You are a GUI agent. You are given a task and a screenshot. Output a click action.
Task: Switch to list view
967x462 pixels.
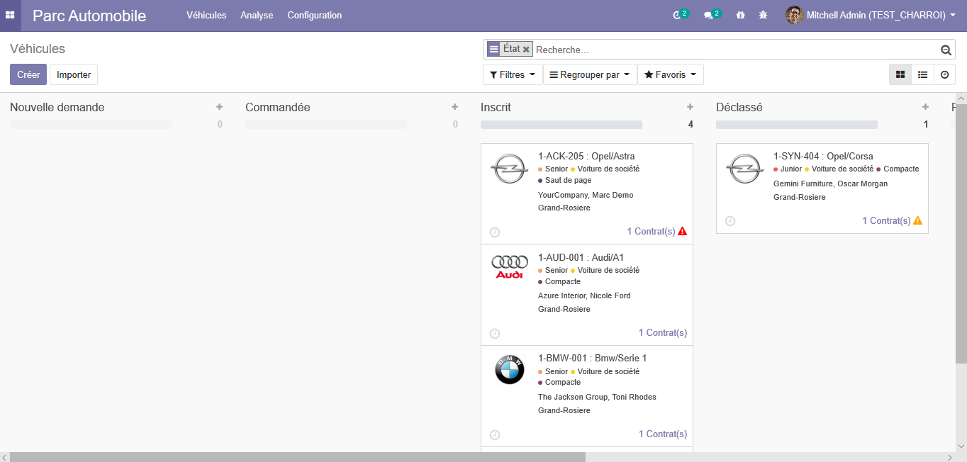pos(922,74)
